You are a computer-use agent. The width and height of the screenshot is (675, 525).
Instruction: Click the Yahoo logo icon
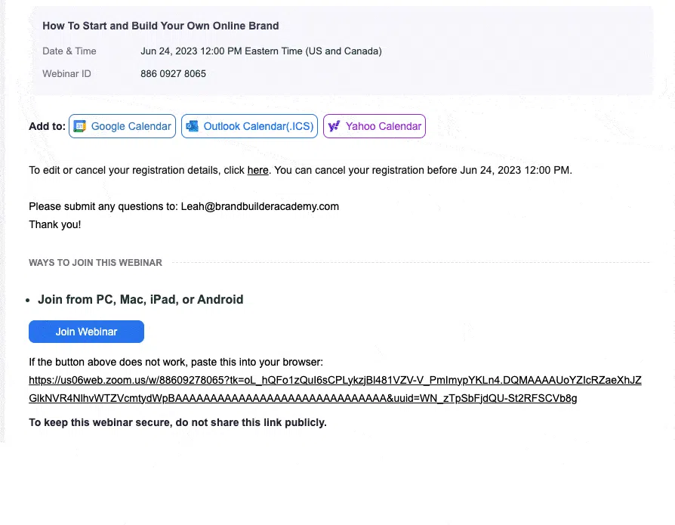(334, 126)
